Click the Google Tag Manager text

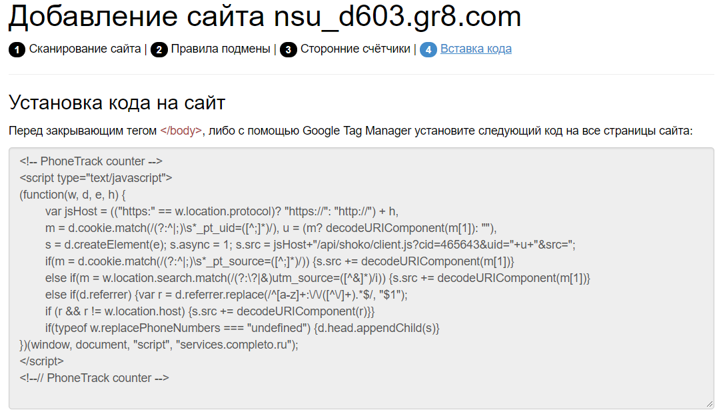tap(357, 131)
